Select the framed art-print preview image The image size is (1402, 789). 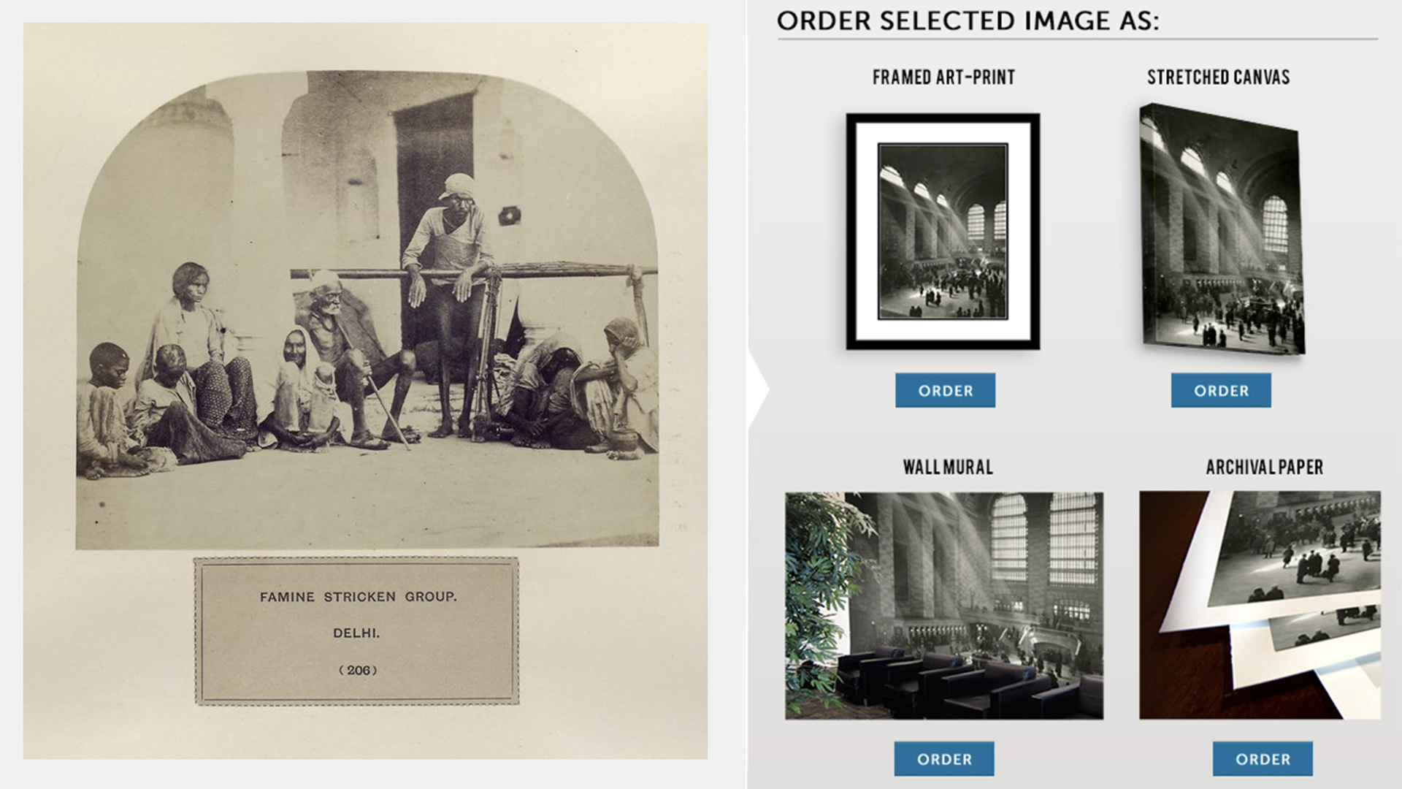[x=943, y=232]
